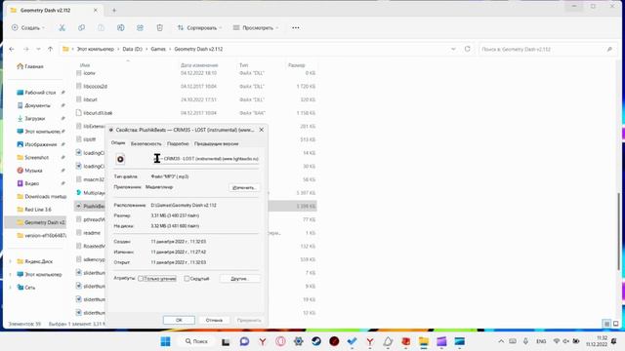625x351 pixels.
Task: Click the Task View icon in taskbar
Action: pyautogui.click(x=226, y=341)
